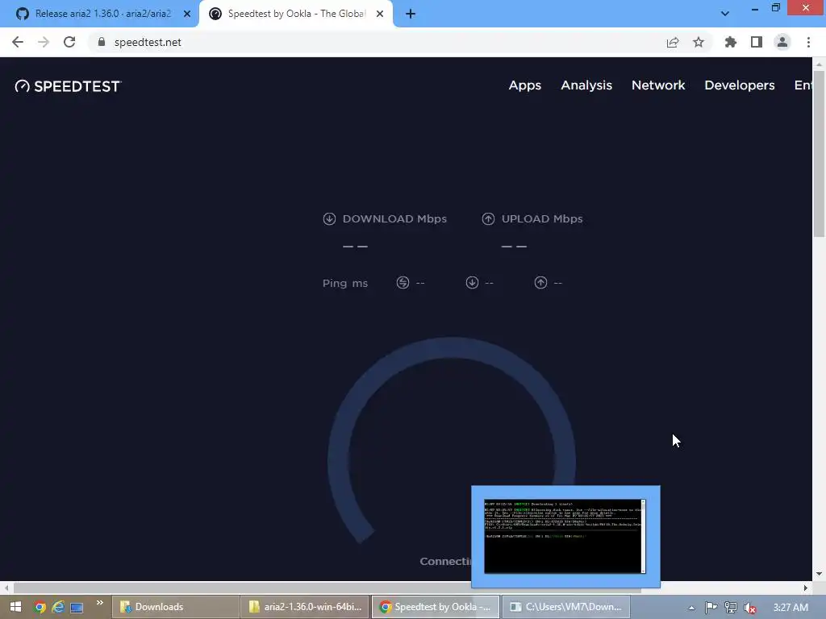This screenshot has height=619, width=826.
Task: Share this page using the share icon
Action: click(x=673, y=42)
